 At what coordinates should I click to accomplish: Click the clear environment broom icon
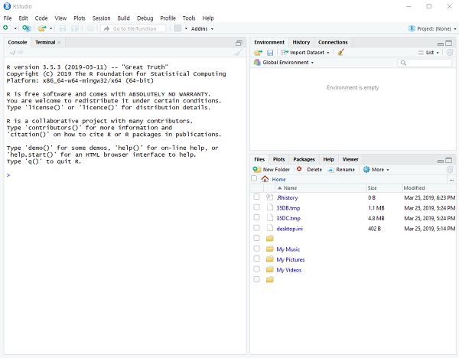[x=340, y=52]
